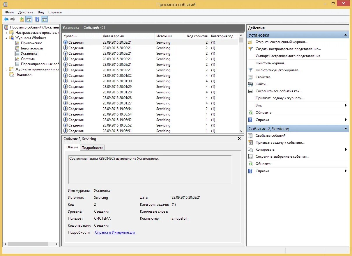Close the Событие 2, Servicing preview pane

(239, 139)
